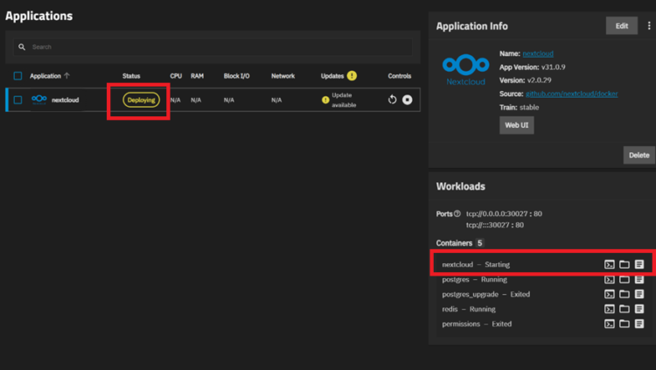The width and height of the screenshot is (656, 370).
Task: Click the Edit button in Application Info
Action: [621, 26]
